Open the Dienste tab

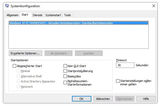pyautogui.click(x=37, y=15)
